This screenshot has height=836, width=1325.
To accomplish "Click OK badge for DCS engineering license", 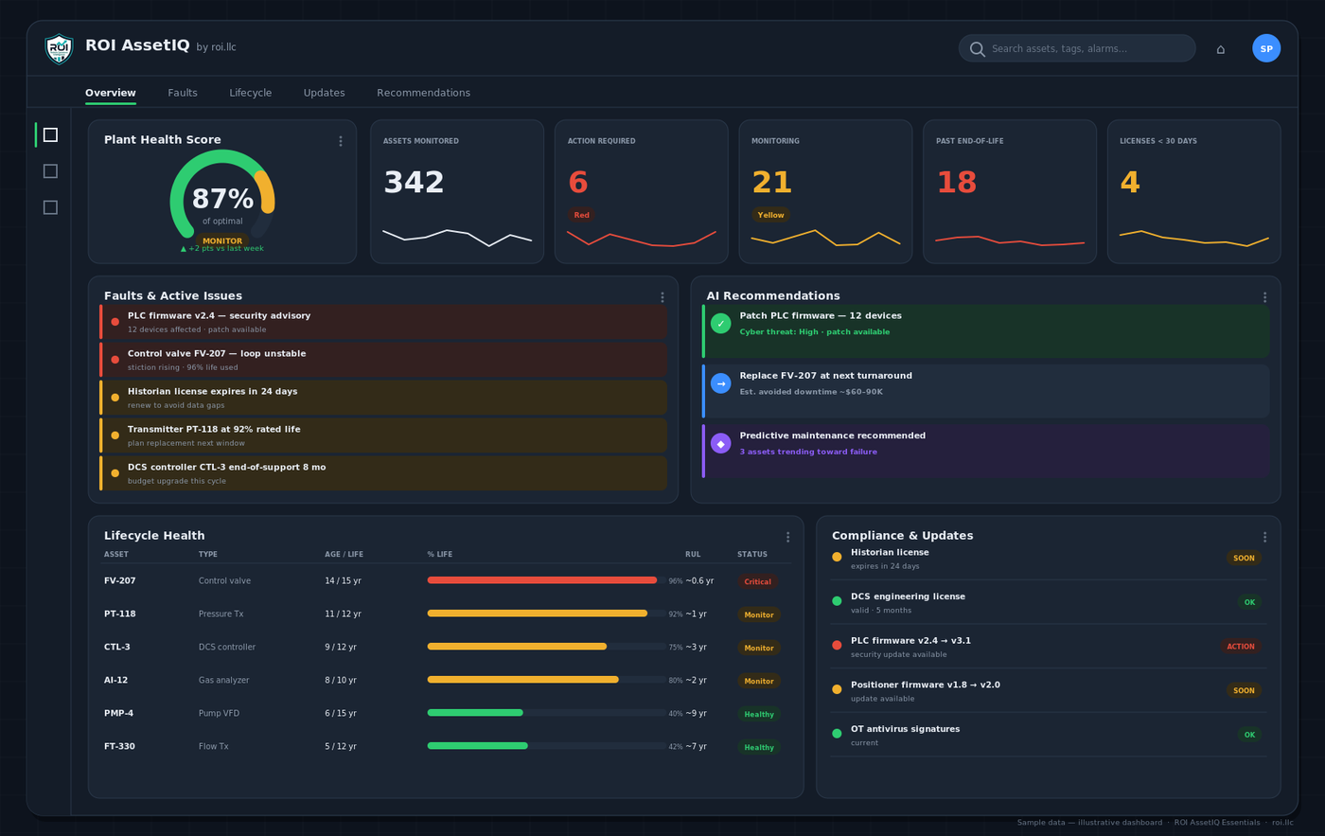I will (1249, 602).
